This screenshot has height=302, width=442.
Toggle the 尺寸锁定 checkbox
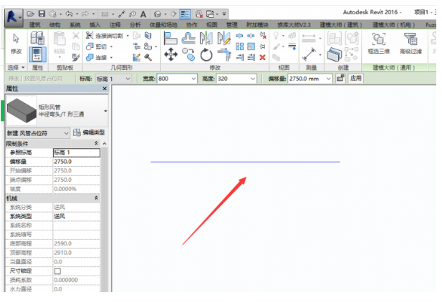[x=57, y=271]
